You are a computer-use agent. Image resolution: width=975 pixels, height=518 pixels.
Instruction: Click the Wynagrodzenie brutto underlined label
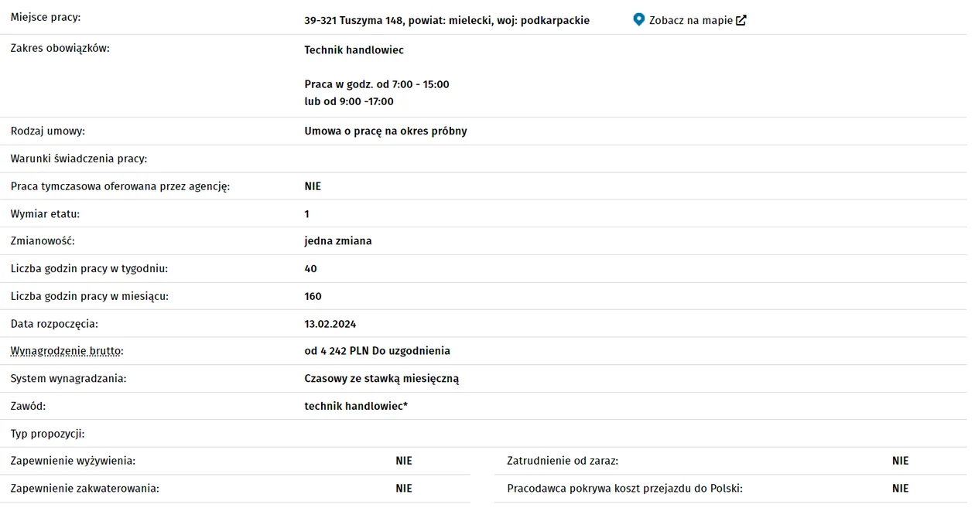pyautogui.click(x=66, y=351)
